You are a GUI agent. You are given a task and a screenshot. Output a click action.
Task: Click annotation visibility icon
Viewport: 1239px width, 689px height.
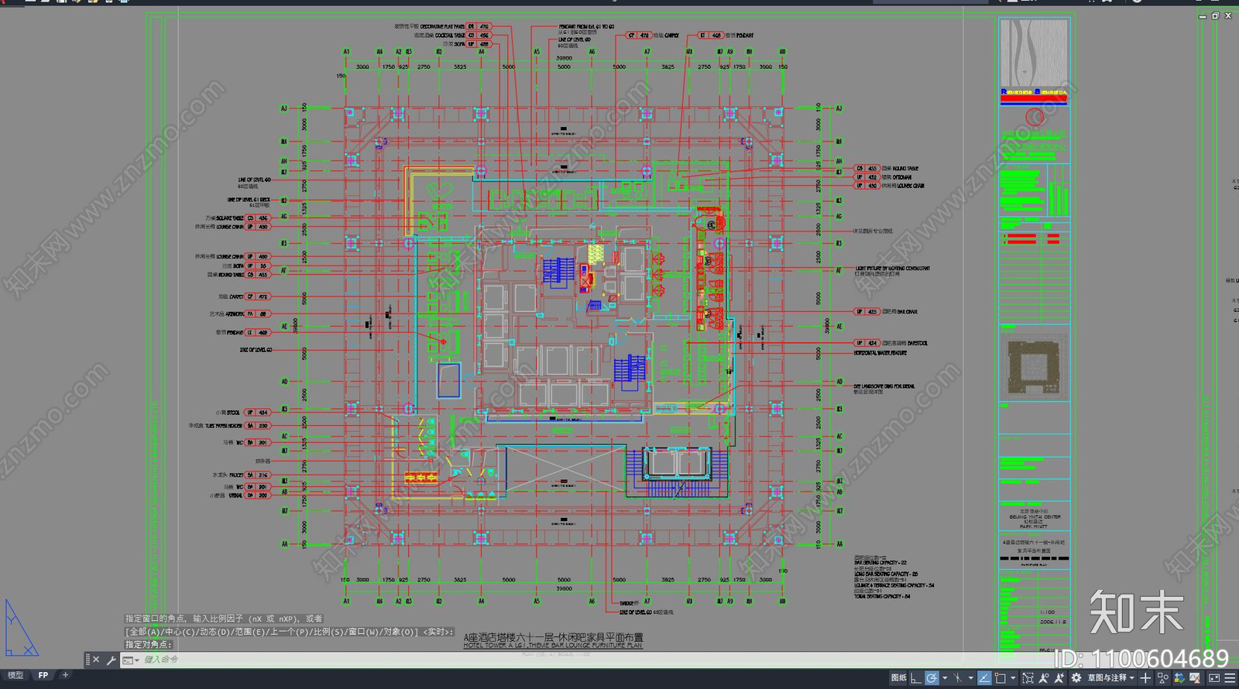[1043, 678]
